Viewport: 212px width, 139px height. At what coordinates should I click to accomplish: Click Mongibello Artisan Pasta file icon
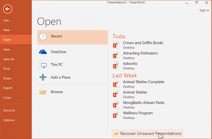(116, 105)
